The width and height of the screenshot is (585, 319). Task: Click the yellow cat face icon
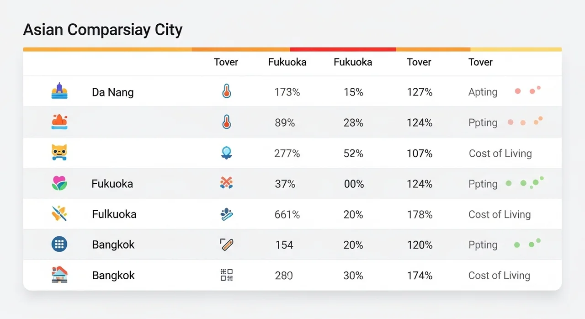click(x=59, y=152)
